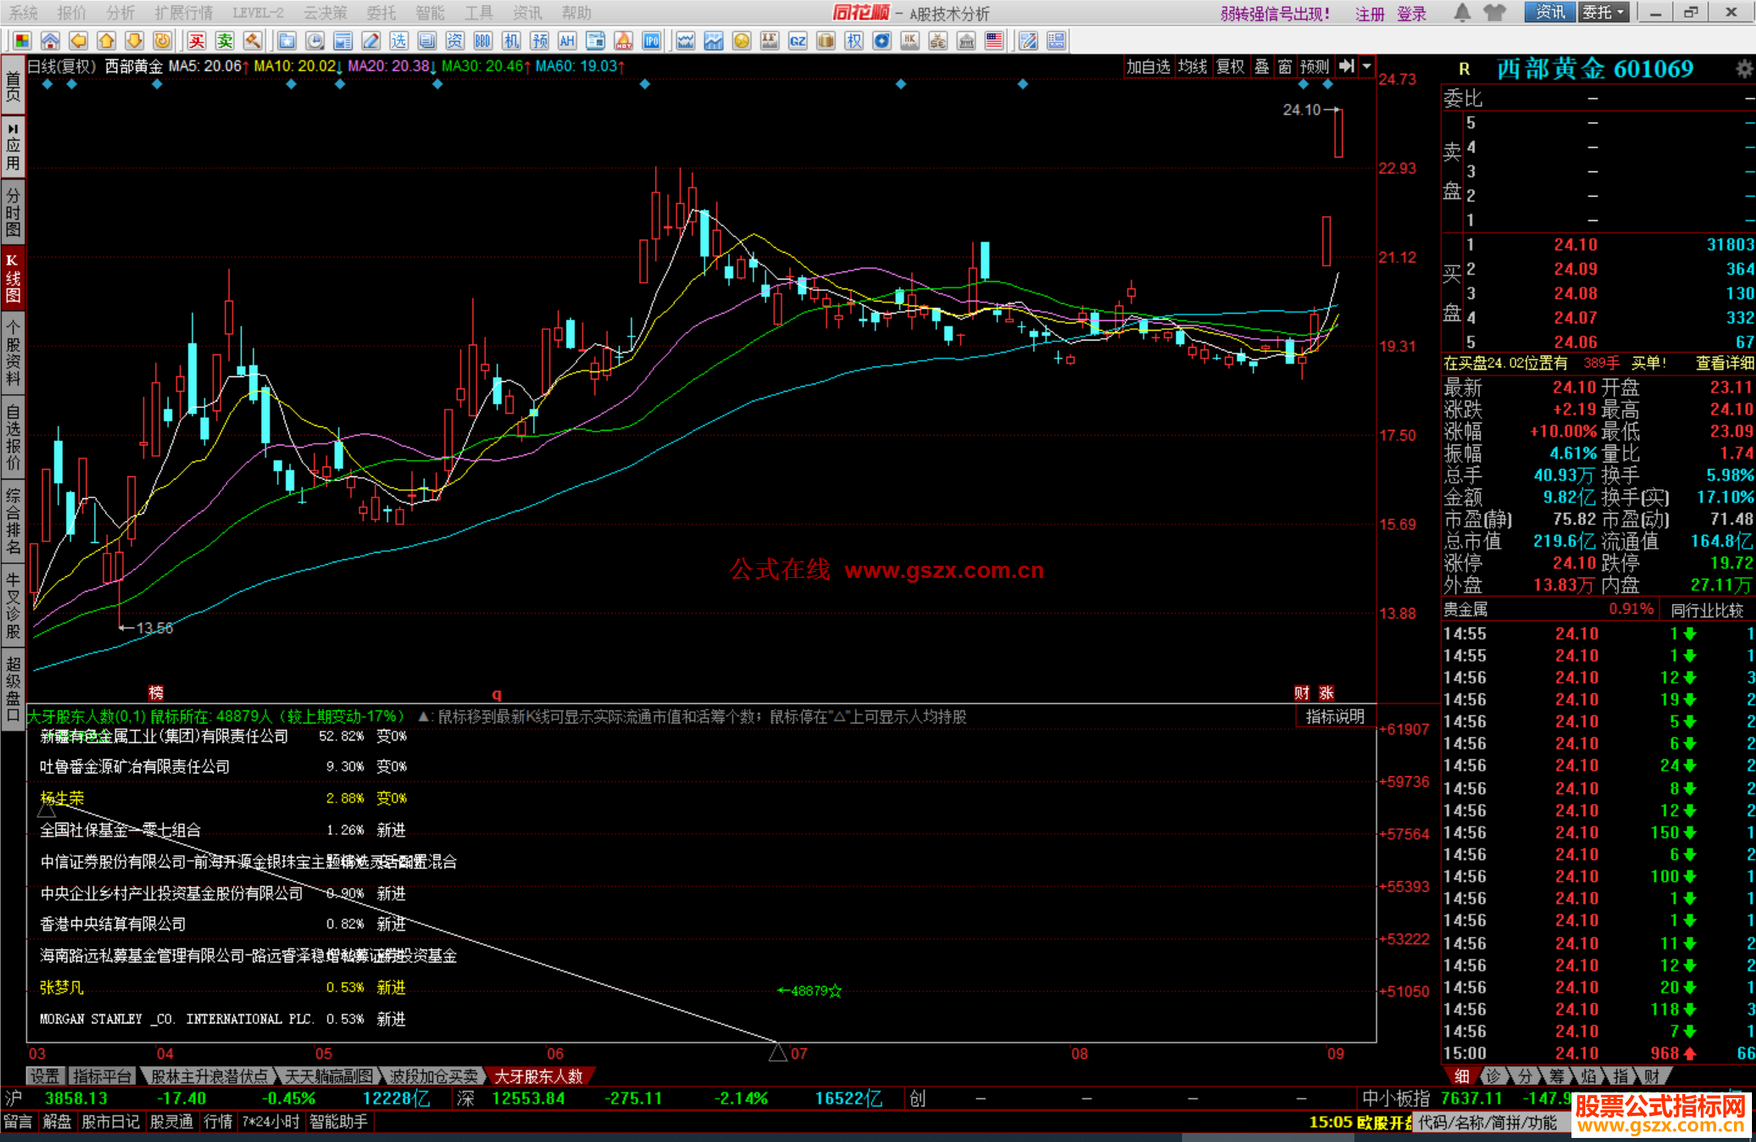Toggle the 叠 overlay chart button
This screenshot has height=1142, width=1756.
pyautogui.click(x=1262, y=67)
